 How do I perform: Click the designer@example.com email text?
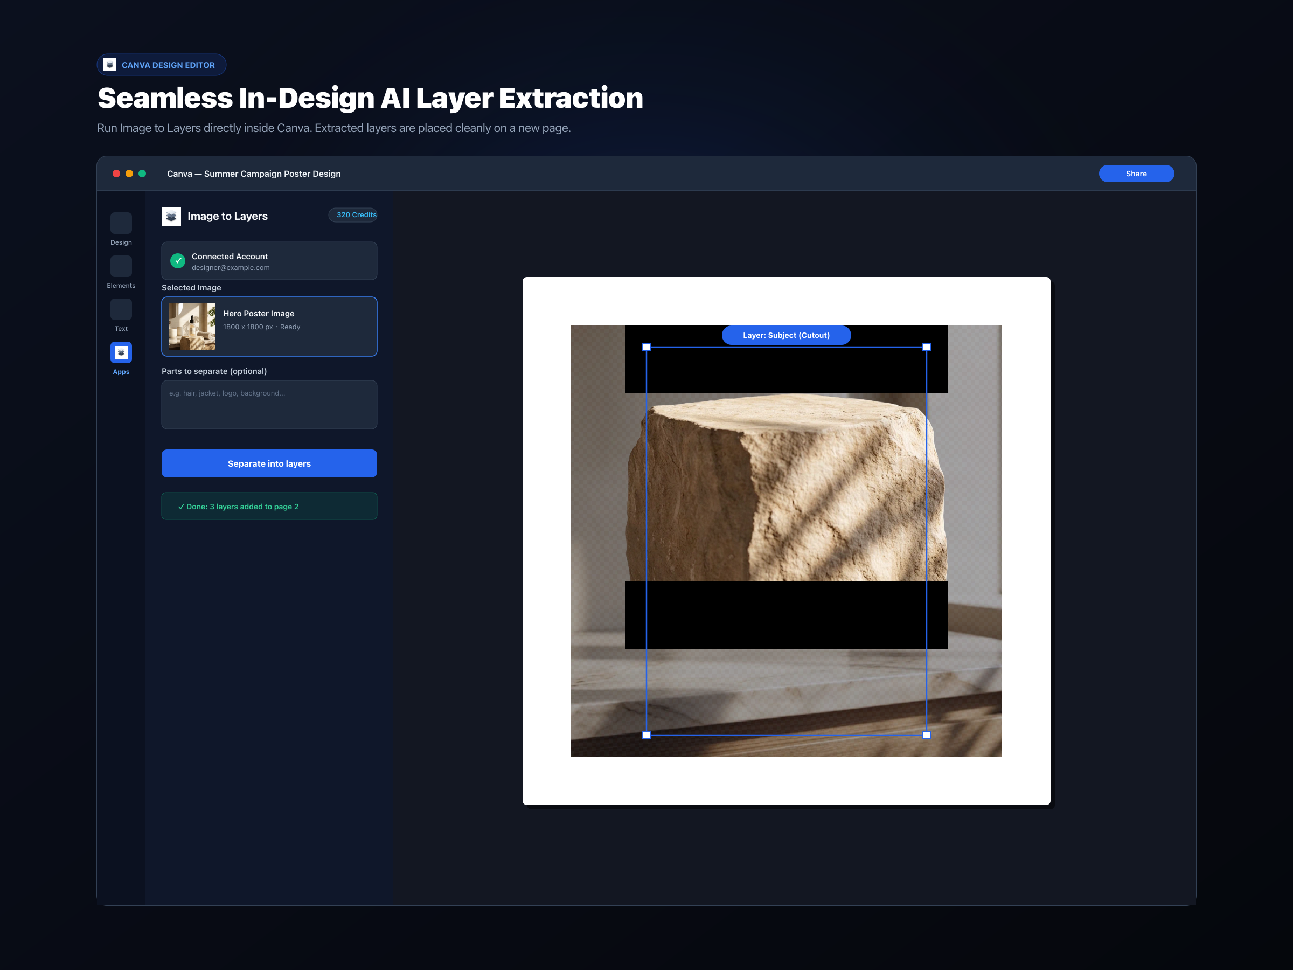[x=231, y=268]
